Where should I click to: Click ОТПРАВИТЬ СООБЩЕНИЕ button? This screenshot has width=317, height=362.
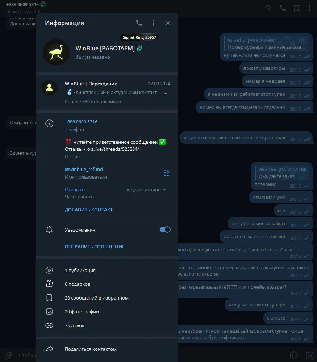[x=95, y=247]
